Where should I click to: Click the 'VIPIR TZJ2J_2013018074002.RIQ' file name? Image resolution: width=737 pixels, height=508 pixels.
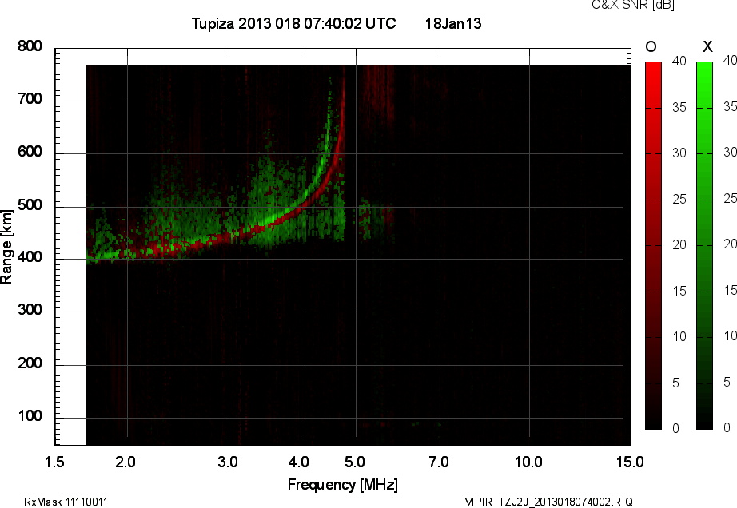(x=548, y=502)
